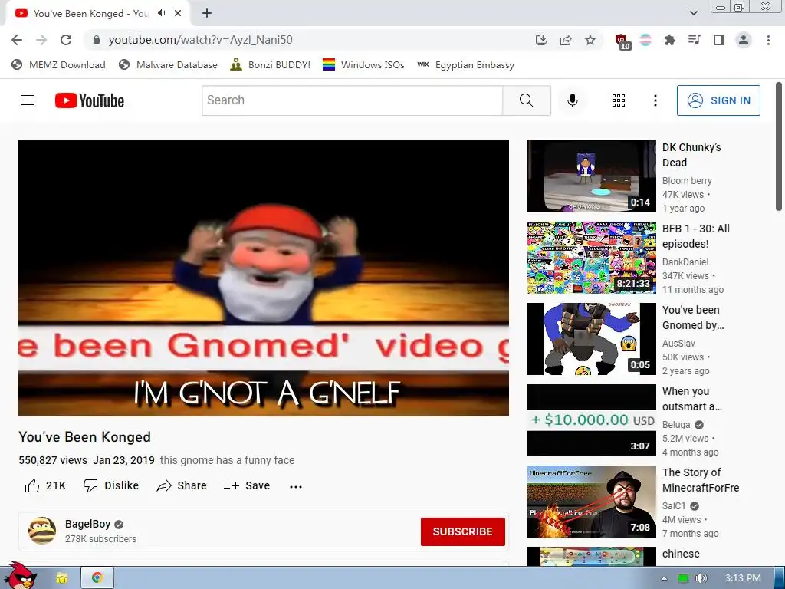
Task: Open the file explorer taskbar icon
Action: click(x=62, y=578)
